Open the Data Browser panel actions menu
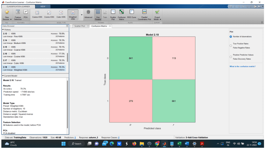This screenshot has width=265, height=149. point(67,26)
